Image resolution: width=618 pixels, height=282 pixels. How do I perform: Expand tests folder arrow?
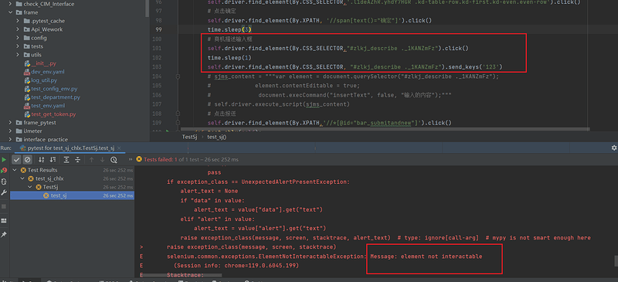18,46
